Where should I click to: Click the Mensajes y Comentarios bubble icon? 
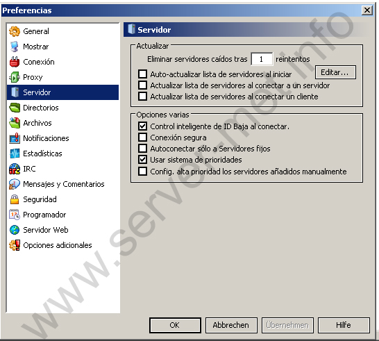point(15,184)
